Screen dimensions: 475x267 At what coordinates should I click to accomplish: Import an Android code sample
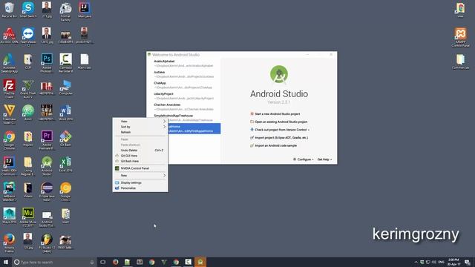(x=274, y=145)
